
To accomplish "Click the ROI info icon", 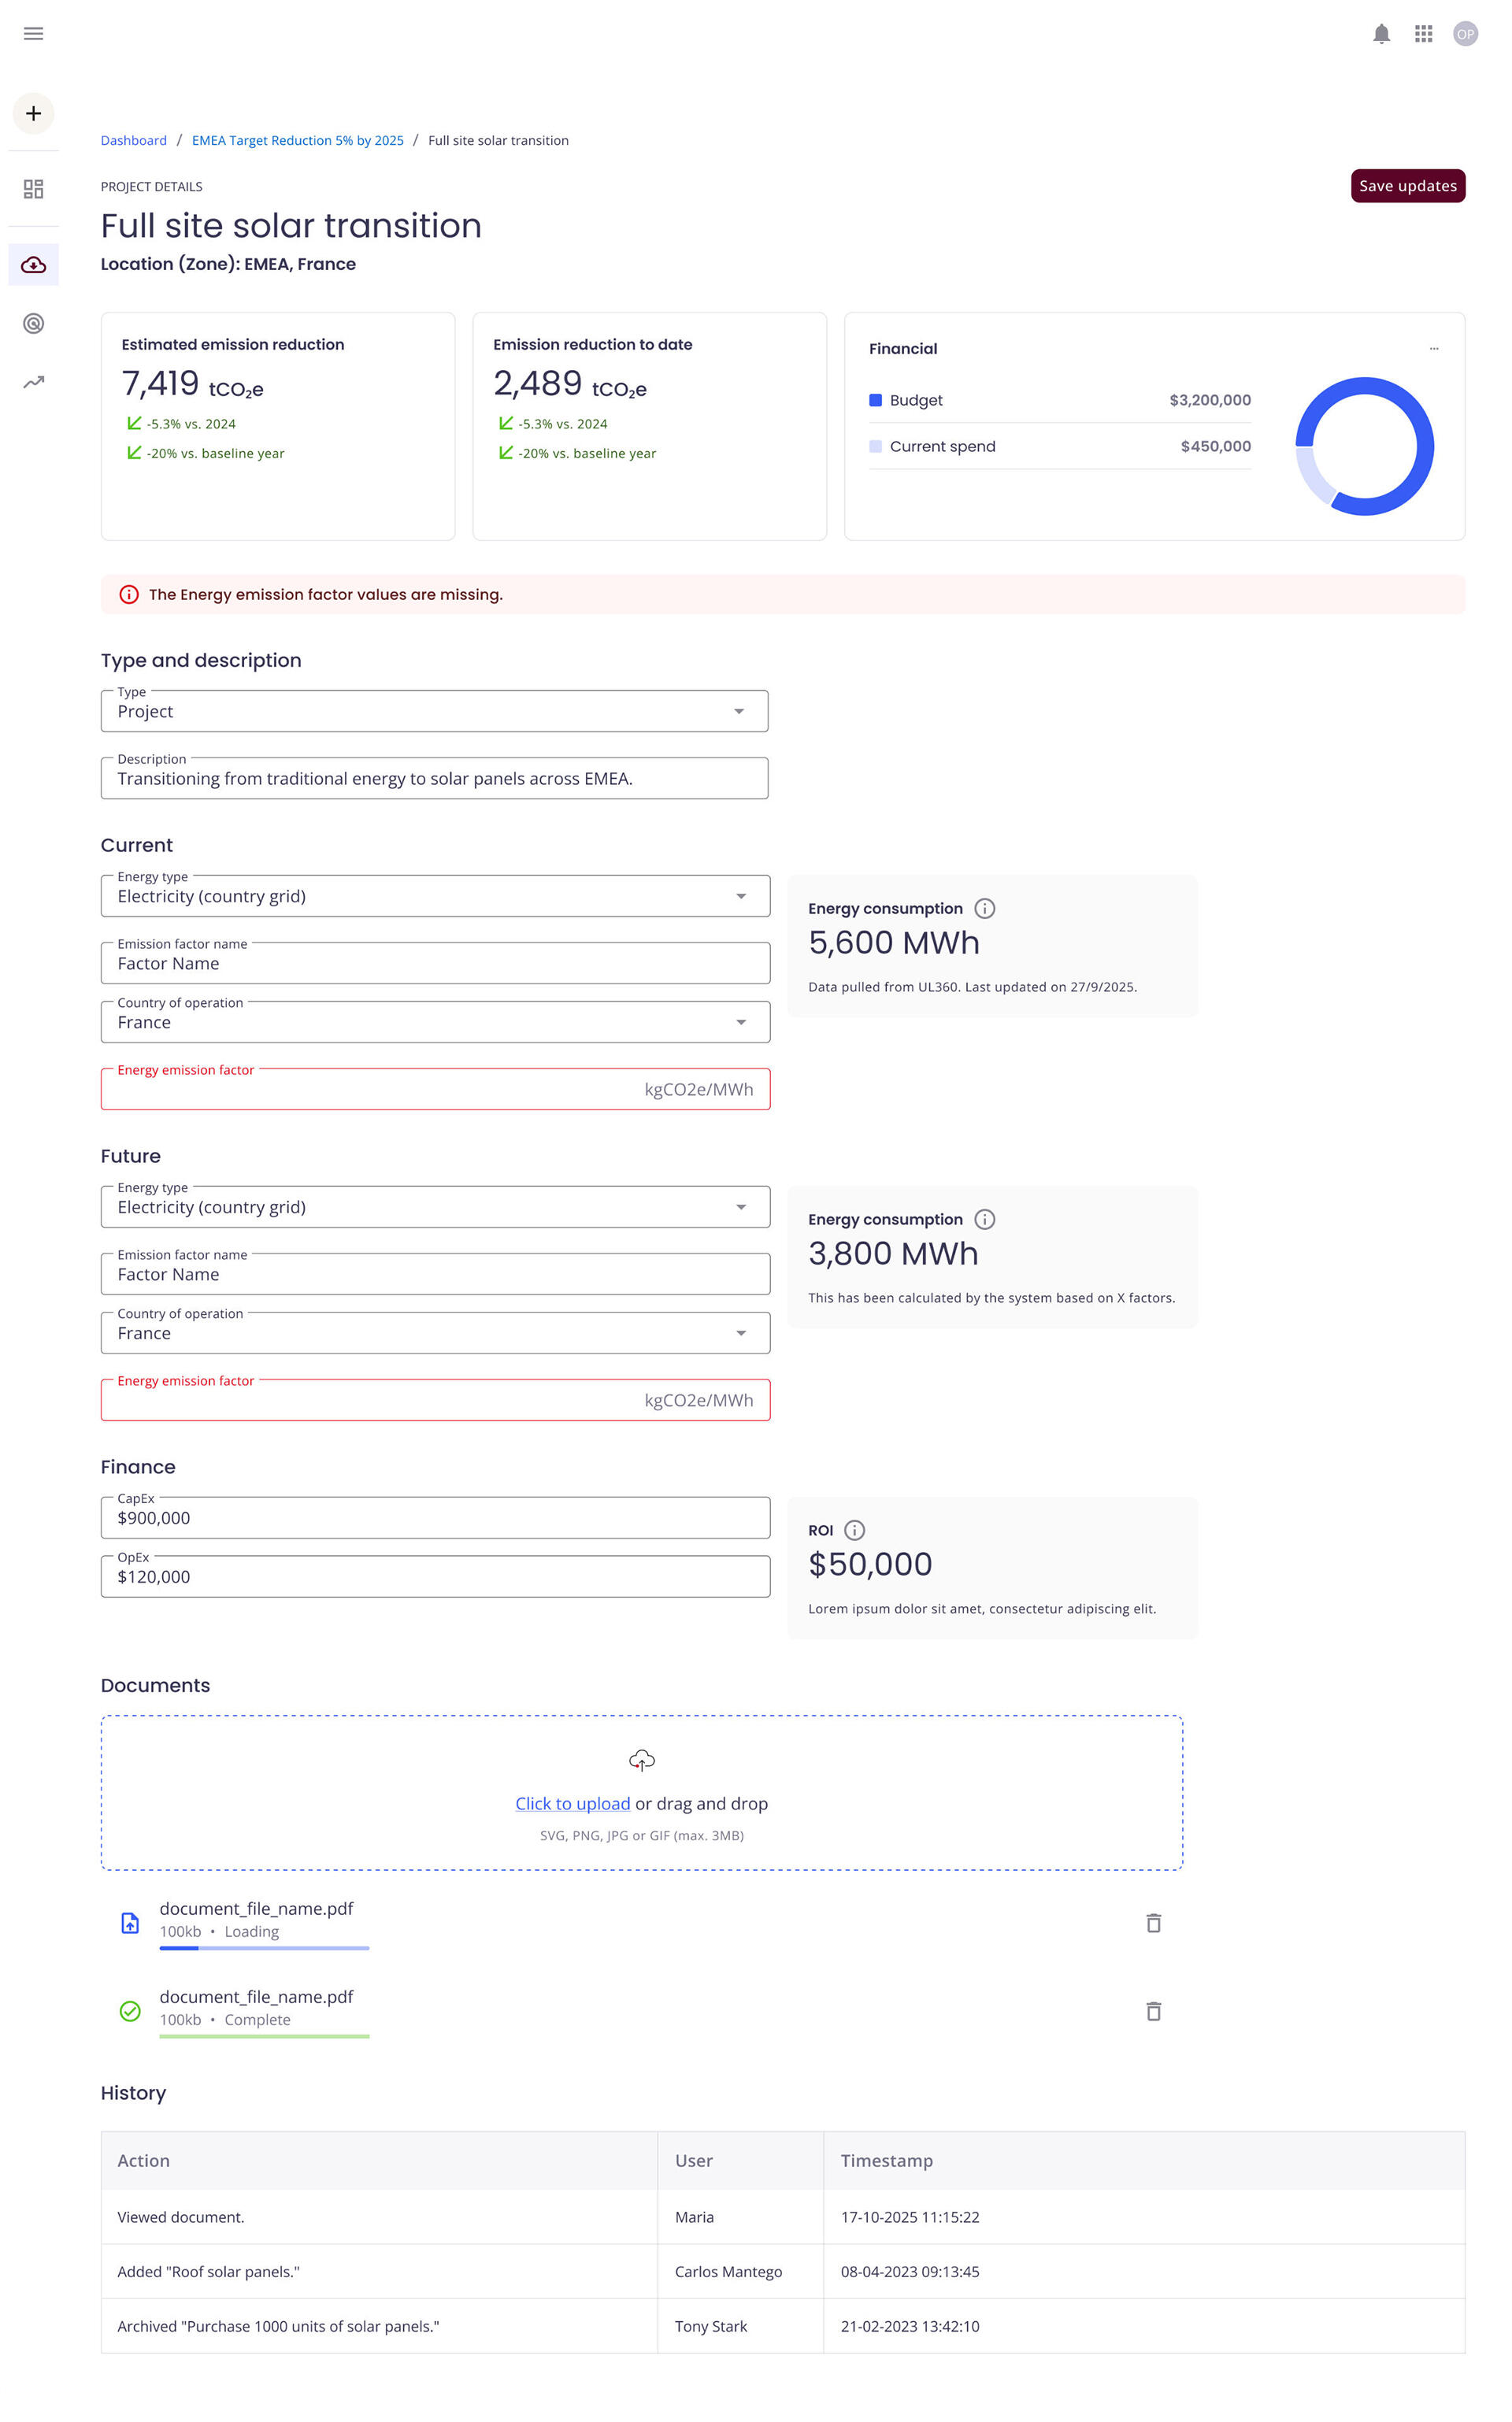I will coord(855,1529).
